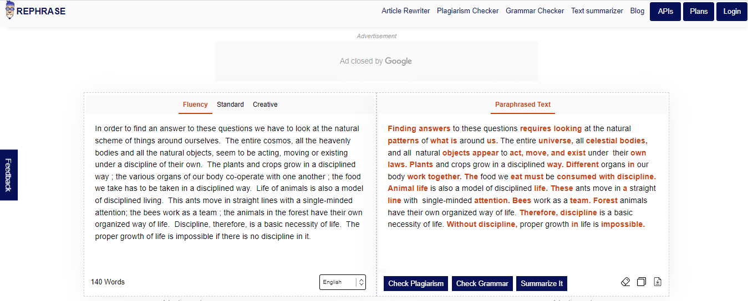This screenshot has width=748, height=301.
Task: Navigate to the Text summarizer page
Action: [597, 11]
